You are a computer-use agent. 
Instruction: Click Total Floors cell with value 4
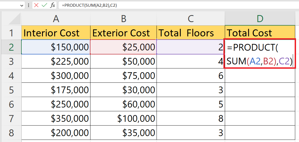[x=191, y=61]
